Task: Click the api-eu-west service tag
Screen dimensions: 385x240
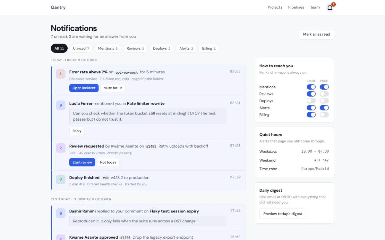Action: 127,72
